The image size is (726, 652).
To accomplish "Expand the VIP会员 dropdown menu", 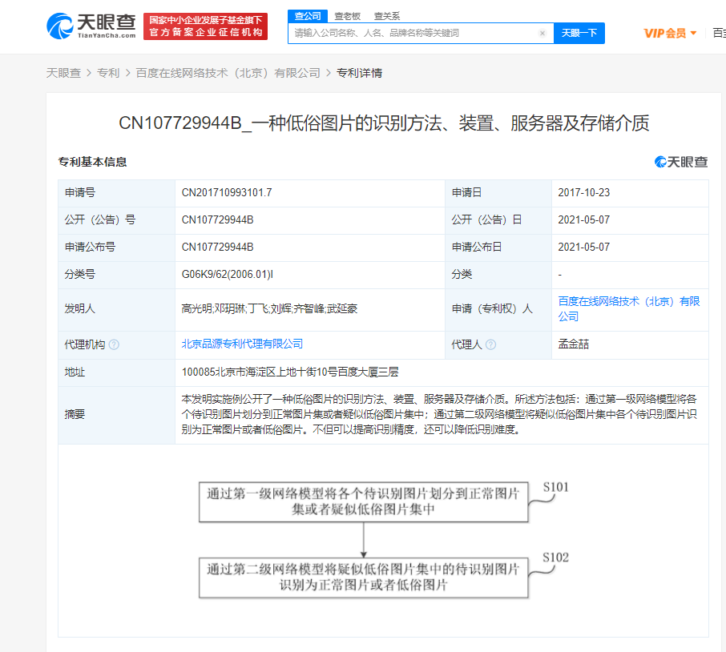I will 670,34.
